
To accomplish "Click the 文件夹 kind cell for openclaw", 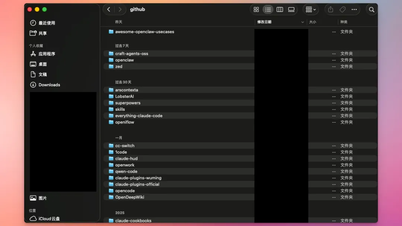I will (x=347, y=60).
